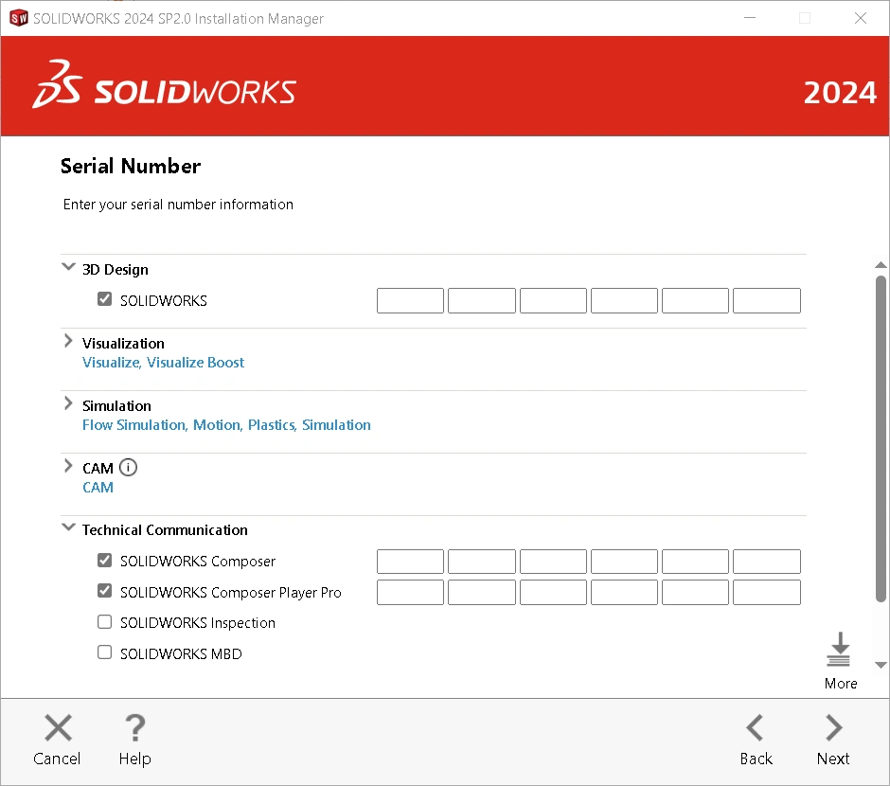The height and width of the screenshot is (786, 890).
Task: Click the SOLIDWORKS MBD label
Action: click(181, 654)
